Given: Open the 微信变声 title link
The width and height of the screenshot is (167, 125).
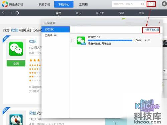Looking at the screenshot, I should (x=35, y=113).
